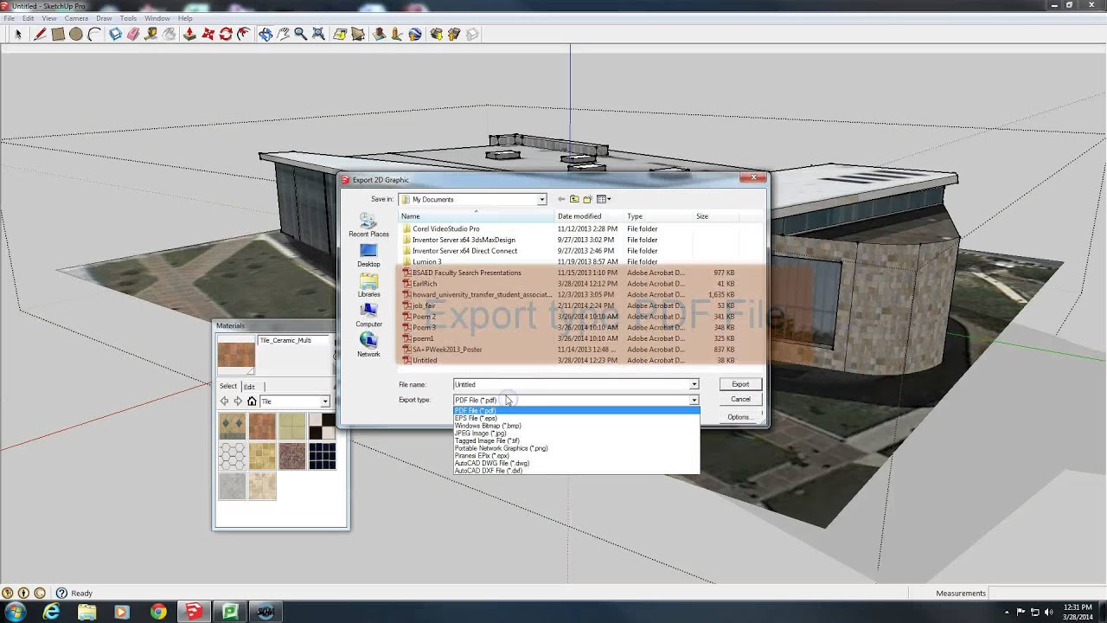Open Computer in dialog sidebar

tap(368, 316)
